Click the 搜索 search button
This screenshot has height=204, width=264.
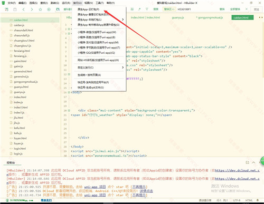(x=156, y=9)
